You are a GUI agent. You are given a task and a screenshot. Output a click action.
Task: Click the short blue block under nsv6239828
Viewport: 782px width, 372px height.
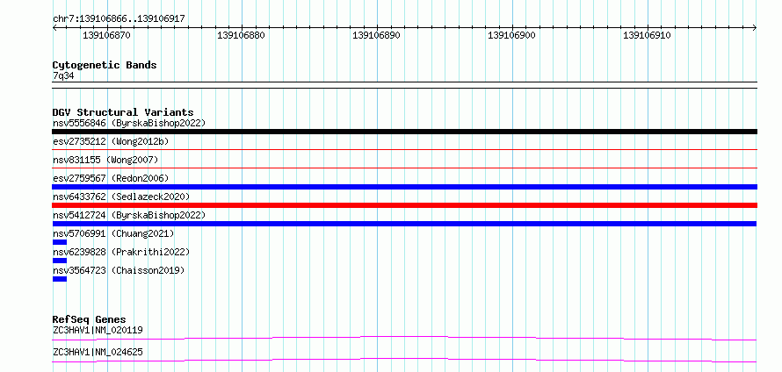[60, 261]
